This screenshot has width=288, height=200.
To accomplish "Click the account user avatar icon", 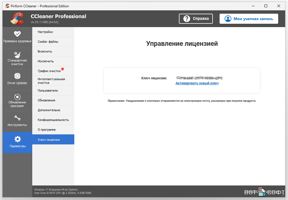I will pyautogui.click(x=228, y=19).
